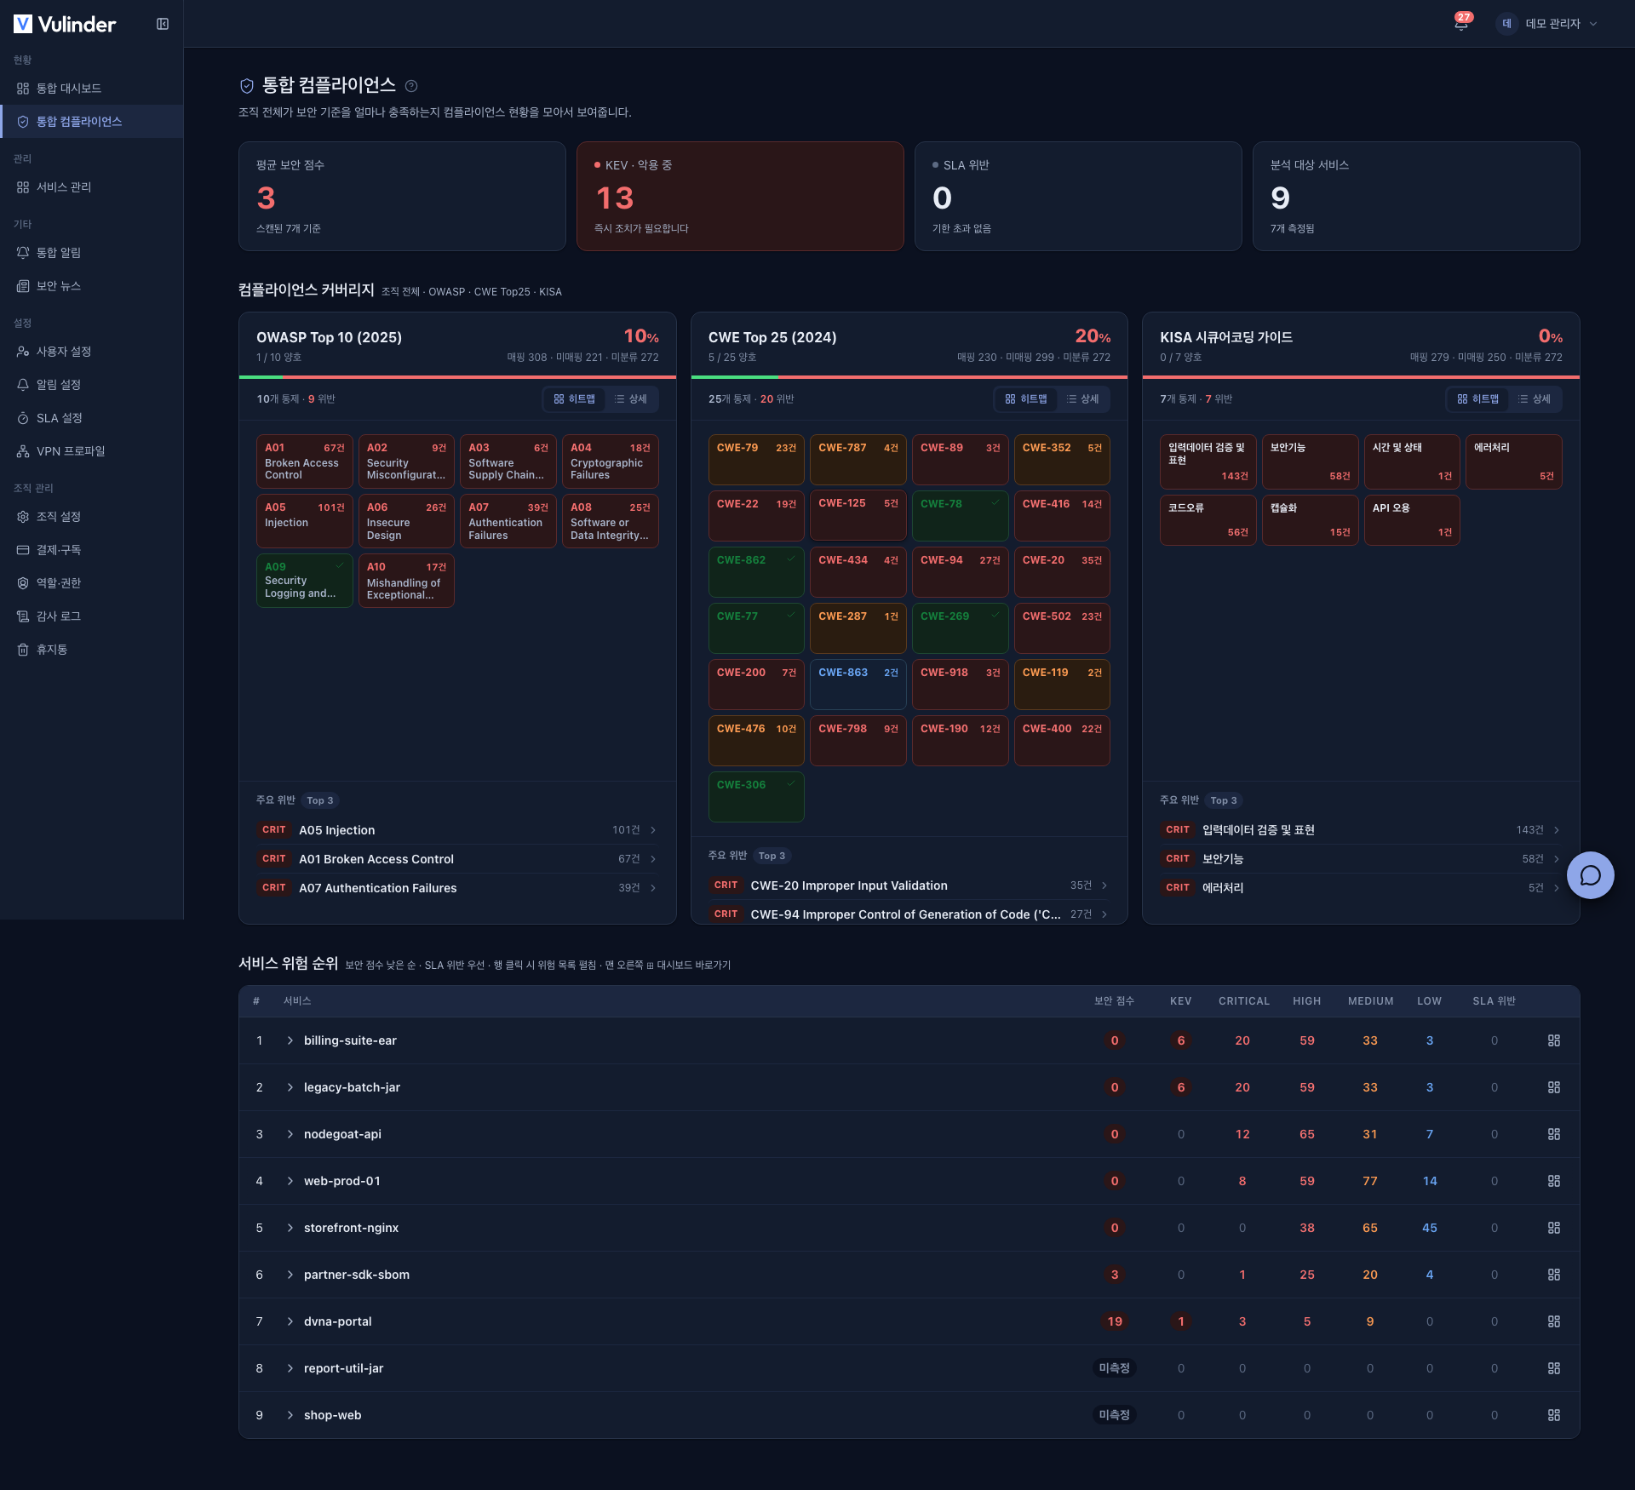The image size is (1635, 1490).
Task: Switch CWE Top 25 panel to 상세 view
Action: click(1082, 399)
